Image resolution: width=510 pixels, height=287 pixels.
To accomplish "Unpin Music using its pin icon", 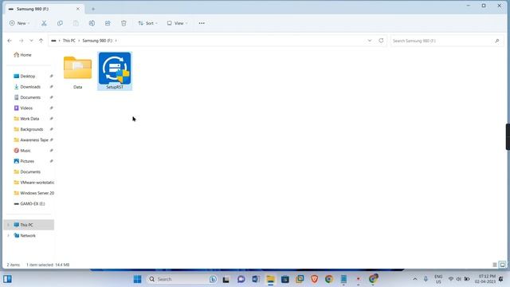I will tap(51, 151).
